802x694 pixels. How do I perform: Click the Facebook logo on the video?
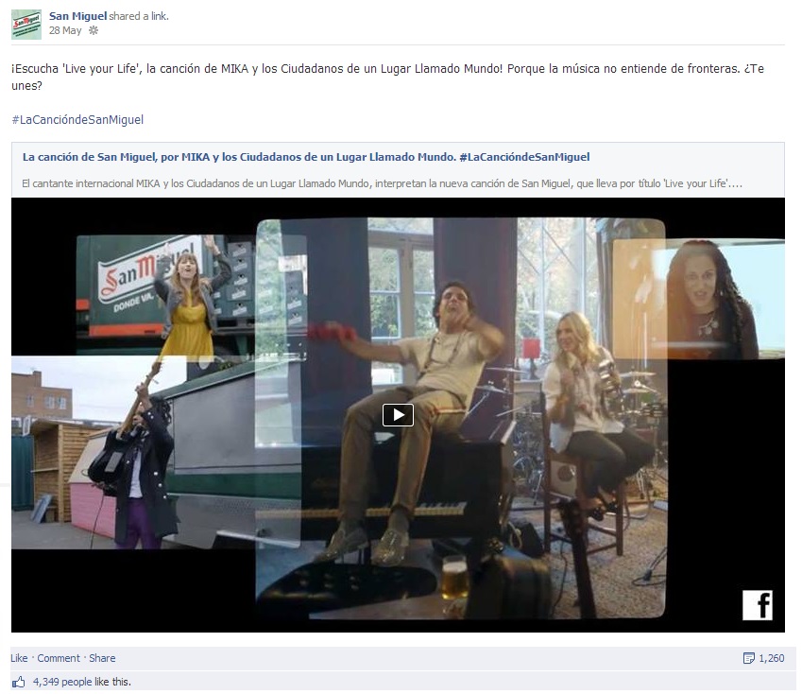point(758,605)
